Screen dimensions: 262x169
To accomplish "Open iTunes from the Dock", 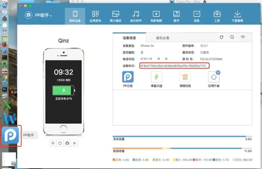I will (x=5, y=12).
